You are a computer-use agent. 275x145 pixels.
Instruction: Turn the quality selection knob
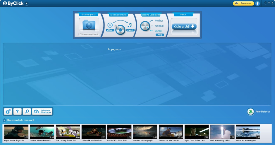[145, 26]
